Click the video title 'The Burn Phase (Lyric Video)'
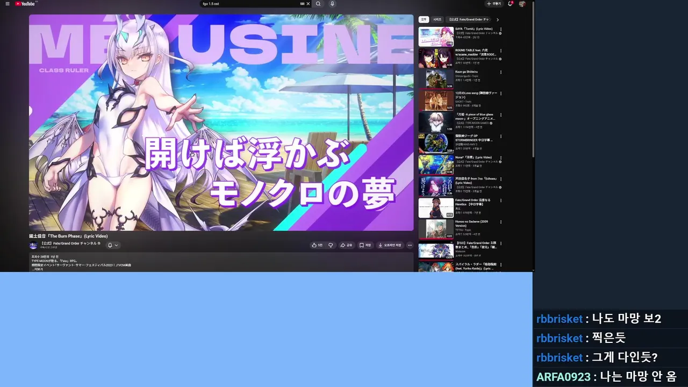The height and width of the screenshot is (387, 688). pyautogui.click(x=68, y=236)
